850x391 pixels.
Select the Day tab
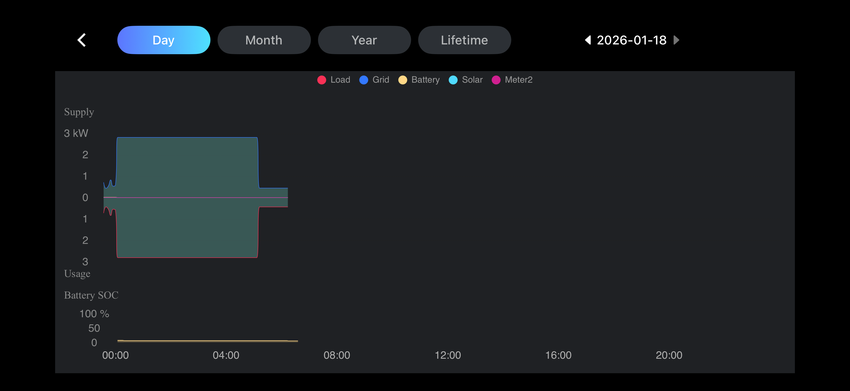coord(164,40)
